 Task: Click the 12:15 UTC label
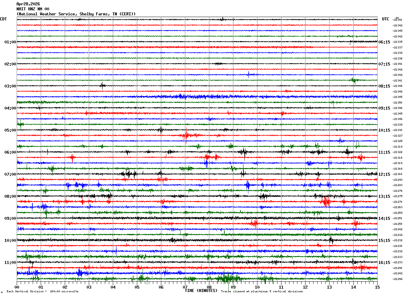(x=384, y=174)
